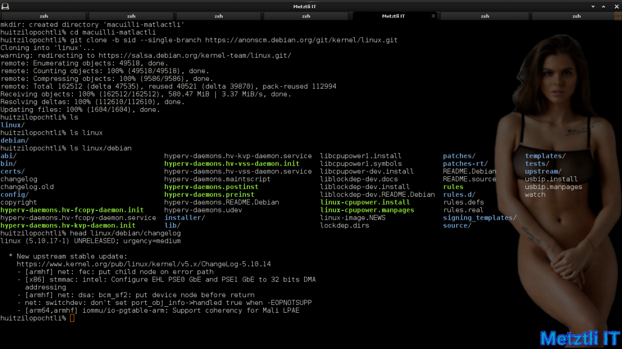Click usbip.install entry

[551, 179]
